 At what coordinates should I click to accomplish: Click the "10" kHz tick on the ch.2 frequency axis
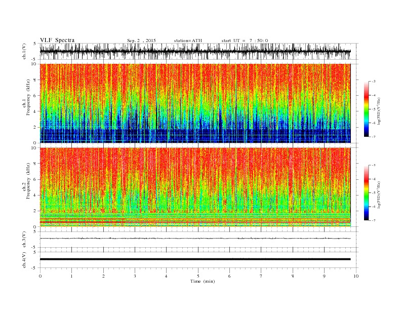[x=34, y=148]
